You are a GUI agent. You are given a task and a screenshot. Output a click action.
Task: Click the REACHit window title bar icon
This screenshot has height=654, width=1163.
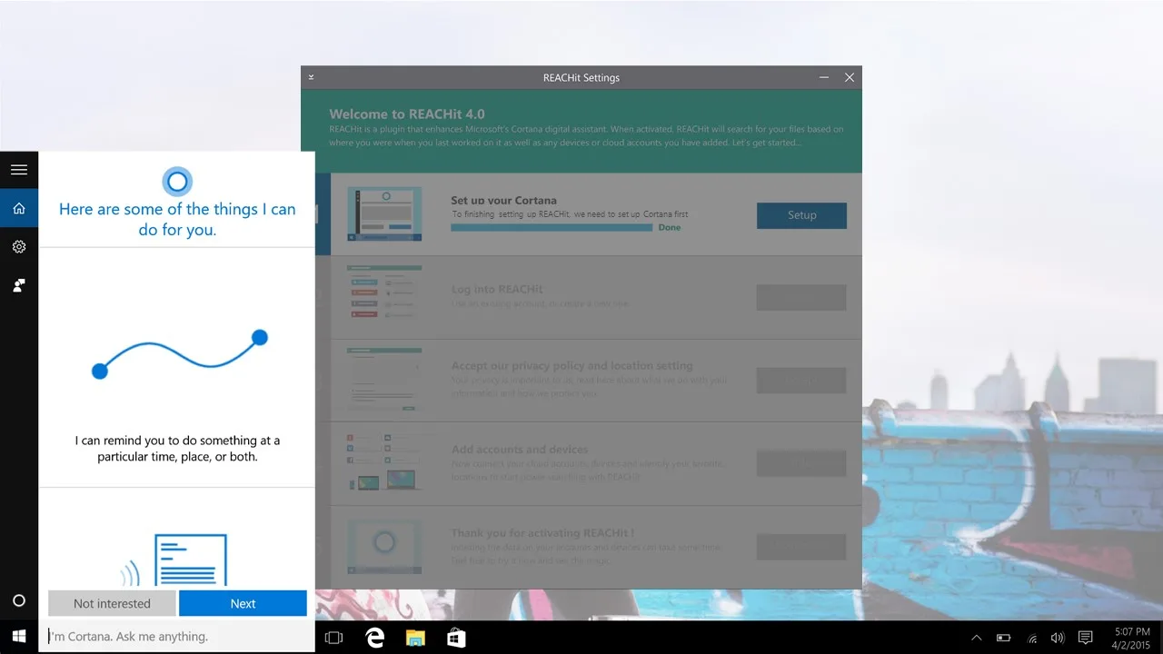point(311,77)
